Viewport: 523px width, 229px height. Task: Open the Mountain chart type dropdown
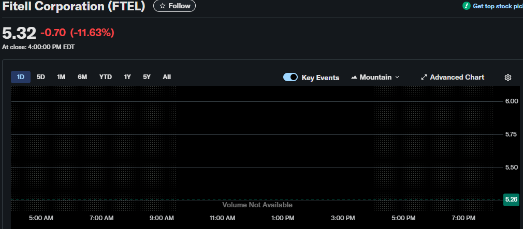point(375,77)
